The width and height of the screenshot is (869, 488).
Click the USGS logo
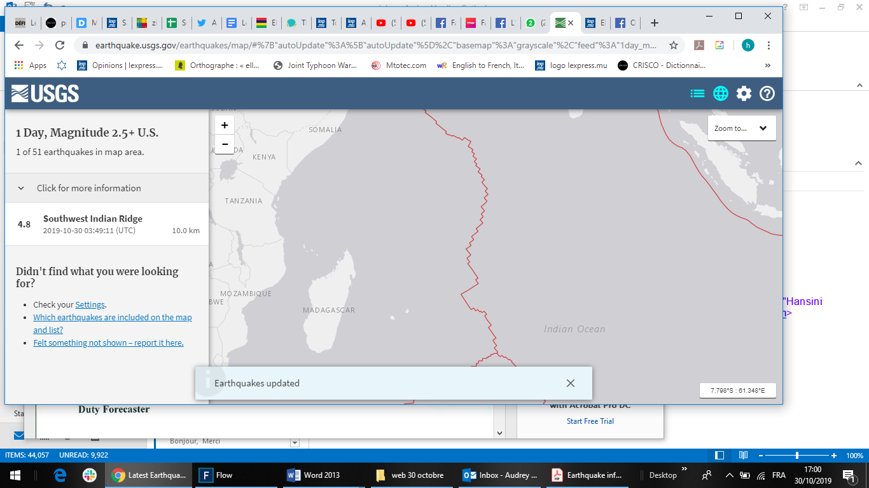coord(45,93)
